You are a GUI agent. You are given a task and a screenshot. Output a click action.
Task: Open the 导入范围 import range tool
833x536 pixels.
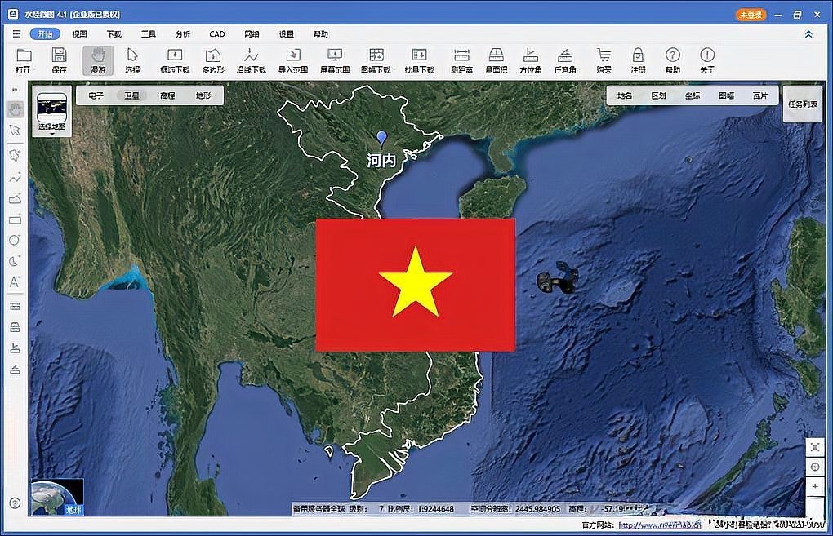292,55
